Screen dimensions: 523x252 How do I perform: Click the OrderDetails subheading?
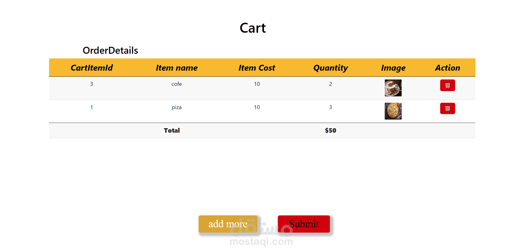(110, 50)
